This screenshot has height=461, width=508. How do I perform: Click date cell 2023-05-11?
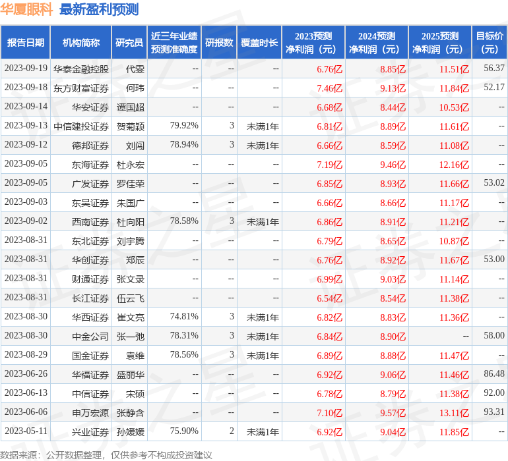(x=26, y=431)
